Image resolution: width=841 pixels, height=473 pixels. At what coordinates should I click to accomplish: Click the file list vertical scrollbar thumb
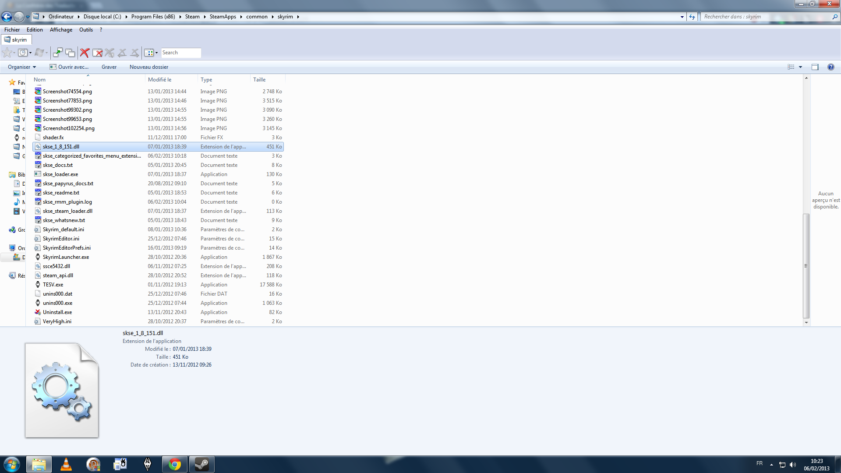pyautogui.click(x=806, y=266)
